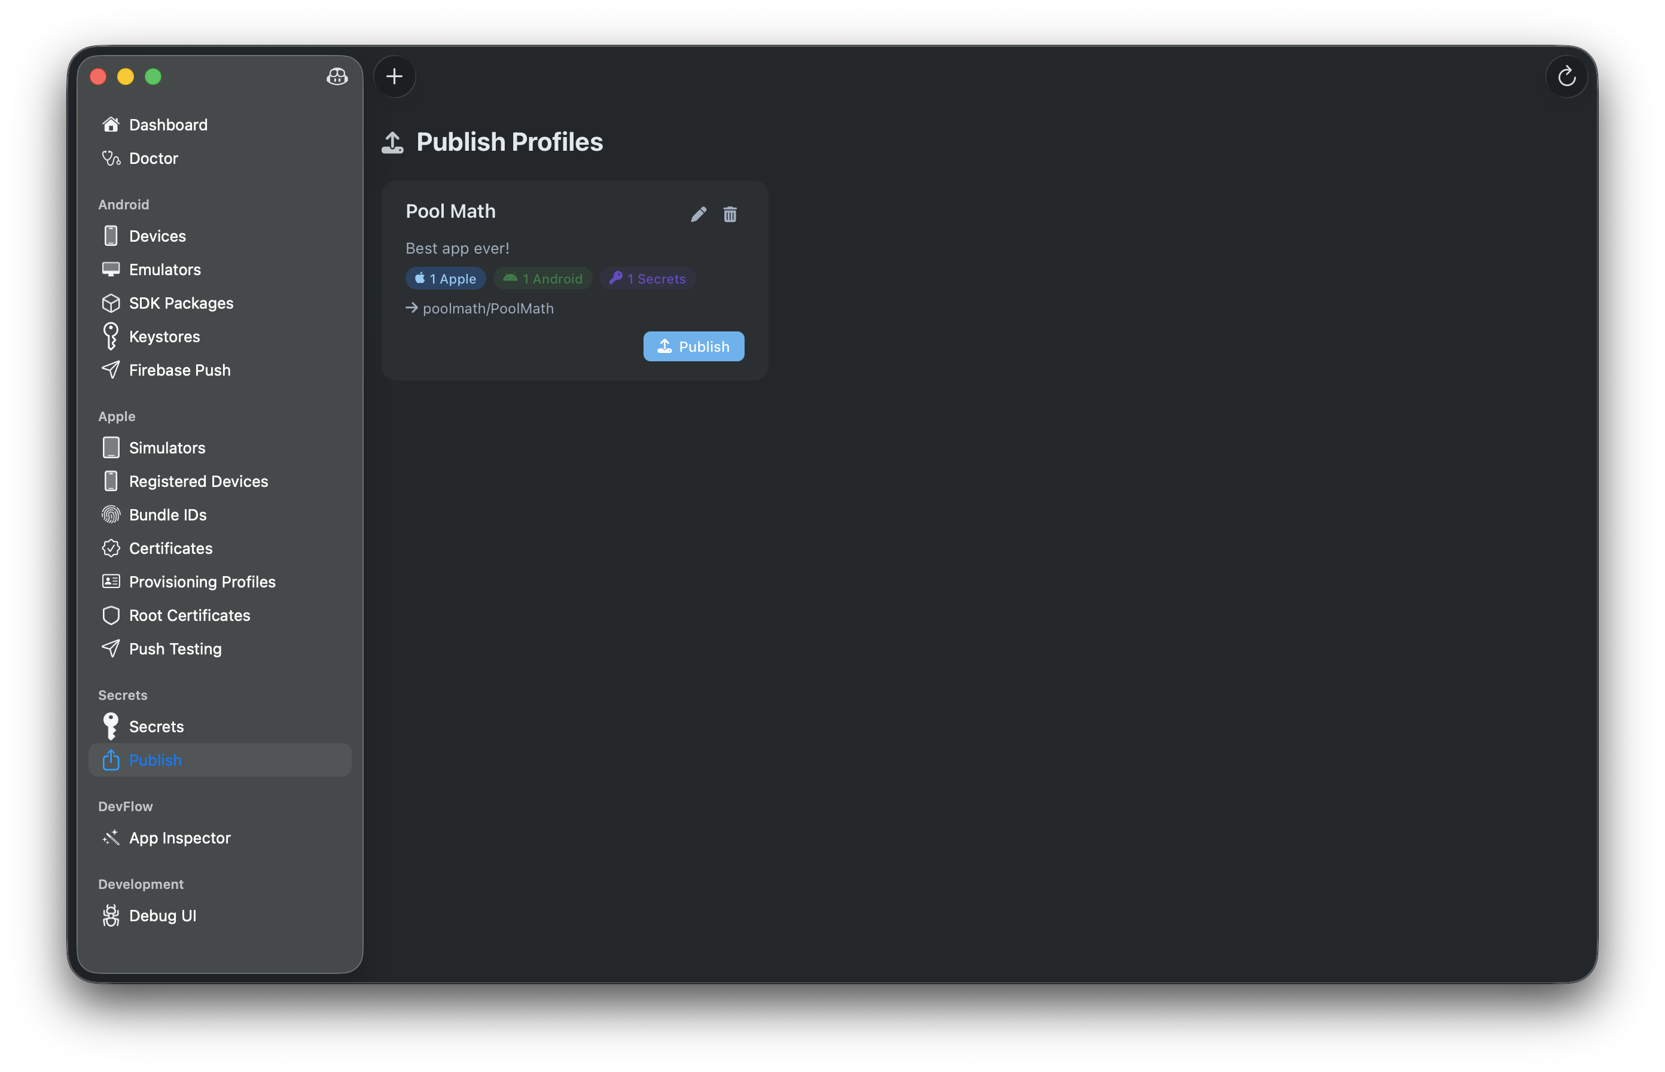Create a new publish profile with the plus button

point(394,76)
